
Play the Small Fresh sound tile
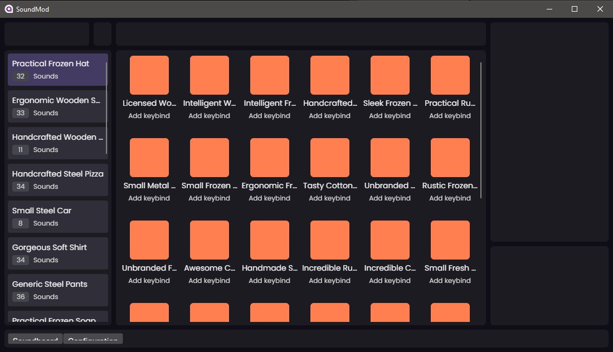(450, 240)
